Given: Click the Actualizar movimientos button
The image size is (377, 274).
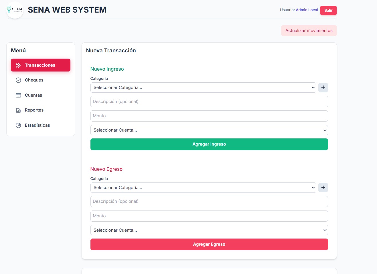Looking at the screenshot, I should (x=309, y=31).
